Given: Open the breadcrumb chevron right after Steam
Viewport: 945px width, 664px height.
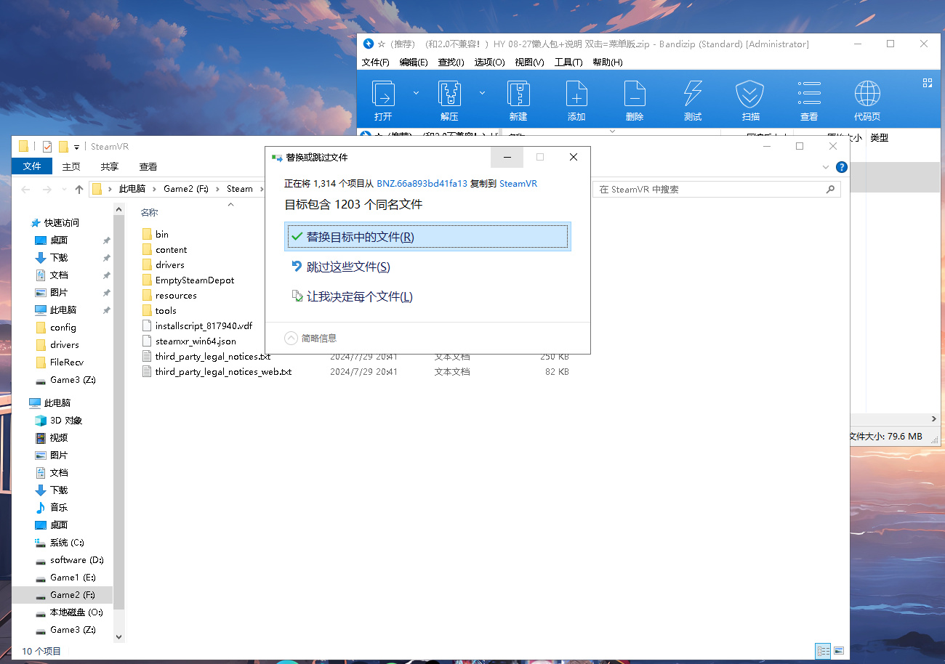Looking at the screenshot, I should pyautogui.click(x=260, y=189).
